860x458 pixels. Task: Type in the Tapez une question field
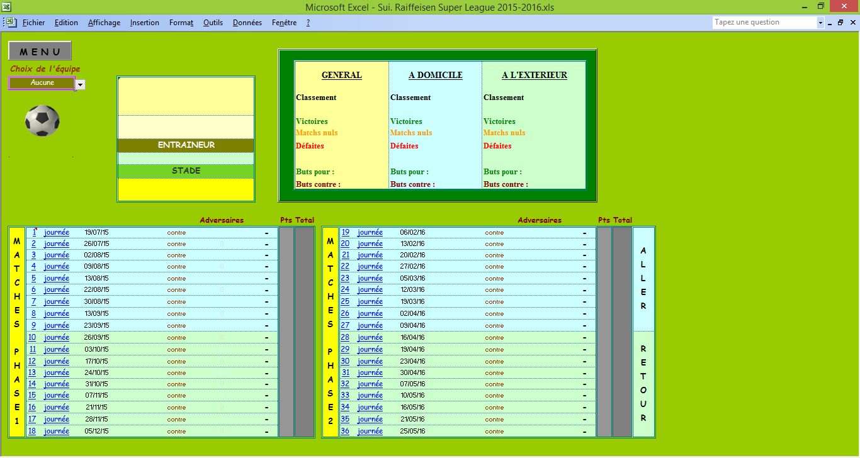point(764,23)
